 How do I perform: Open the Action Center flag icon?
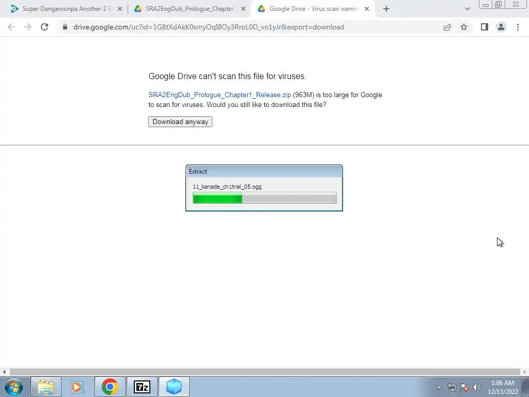464,387
